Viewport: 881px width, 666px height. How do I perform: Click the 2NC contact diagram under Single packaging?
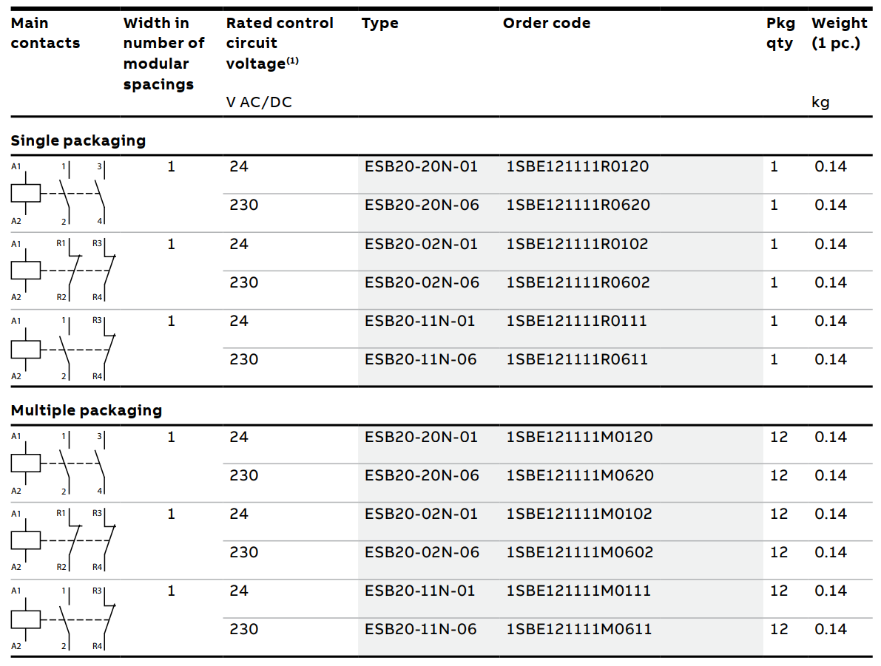(64, 270)
